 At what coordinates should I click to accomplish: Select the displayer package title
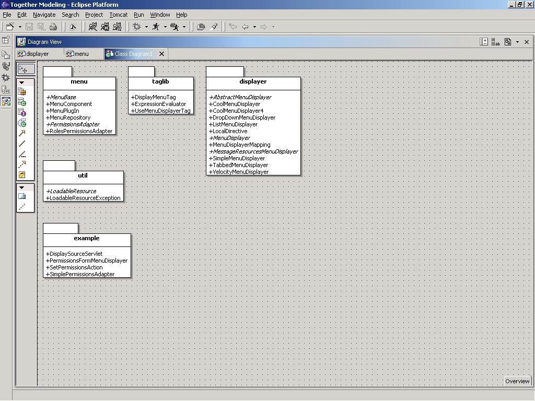click(253, 81)
